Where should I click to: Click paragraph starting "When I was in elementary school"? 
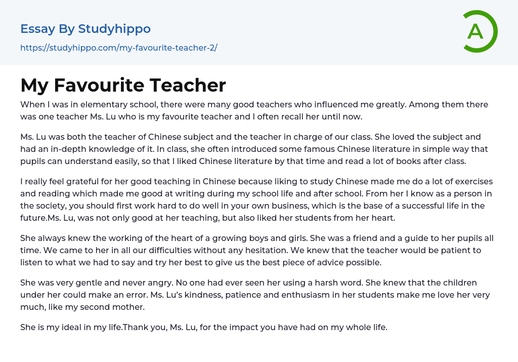point(254,110)
